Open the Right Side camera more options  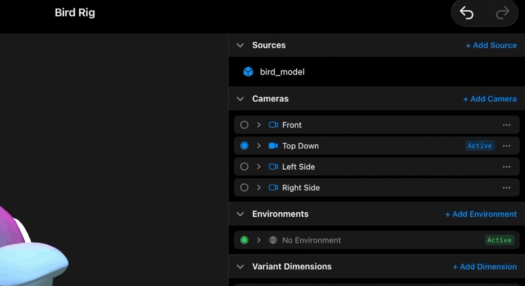pyautogui.click(x=507, y=187)
